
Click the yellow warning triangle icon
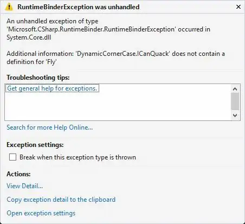point(9,7)
